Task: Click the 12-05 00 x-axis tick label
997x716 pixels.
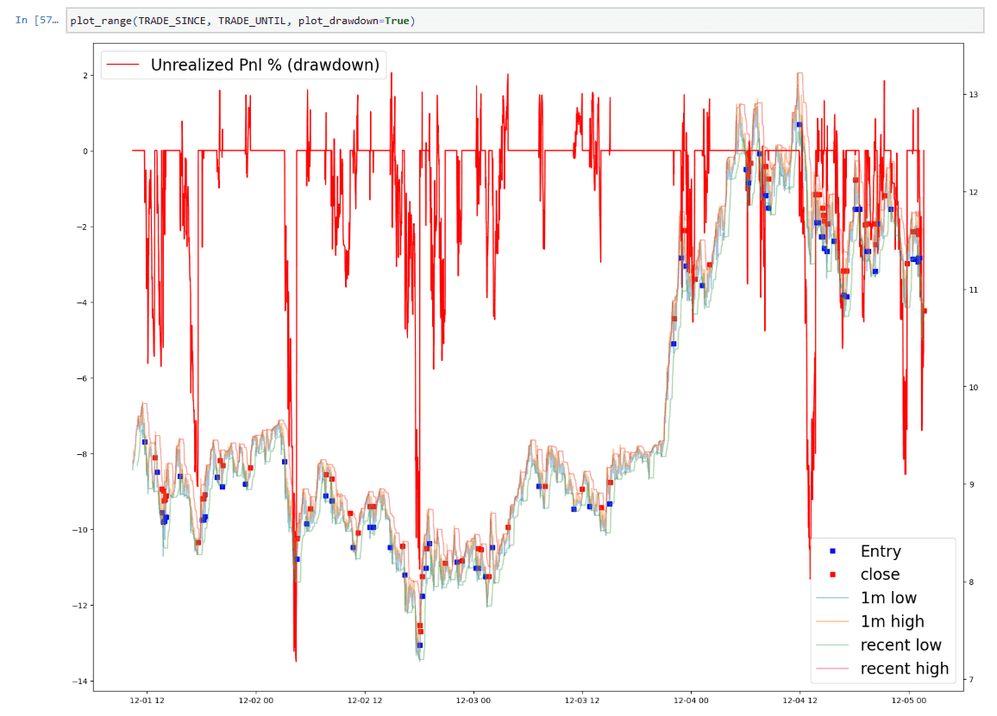Action: [908, 700]
